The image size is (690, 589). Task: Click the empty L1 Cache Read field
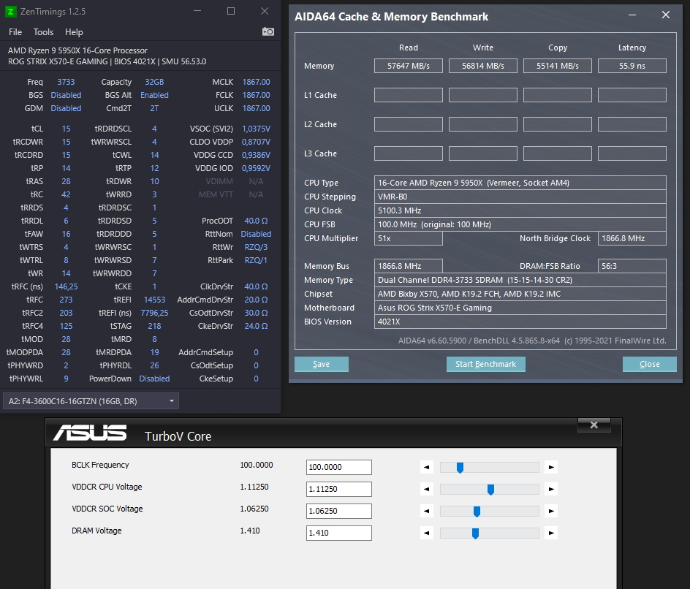coord(409,95)
